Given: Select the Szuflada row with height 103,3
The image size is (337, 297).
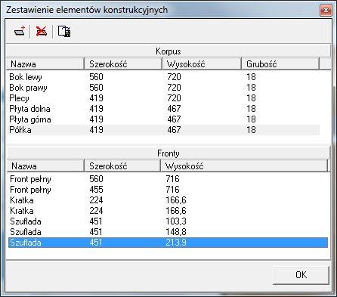Looking at the screenshot, I should 168,221.
